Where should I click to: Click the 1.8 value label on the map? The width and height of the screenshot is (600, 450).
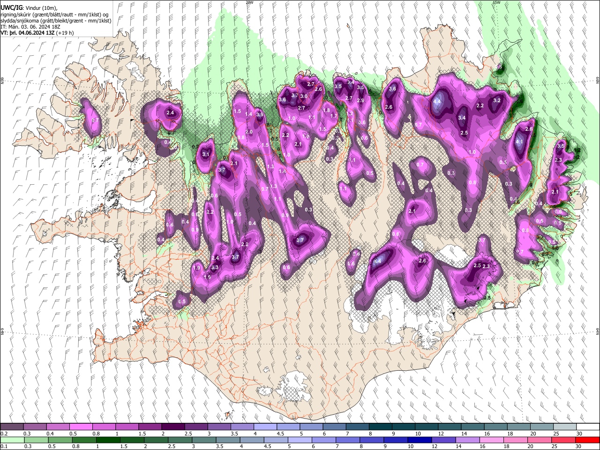click(327, 110)
